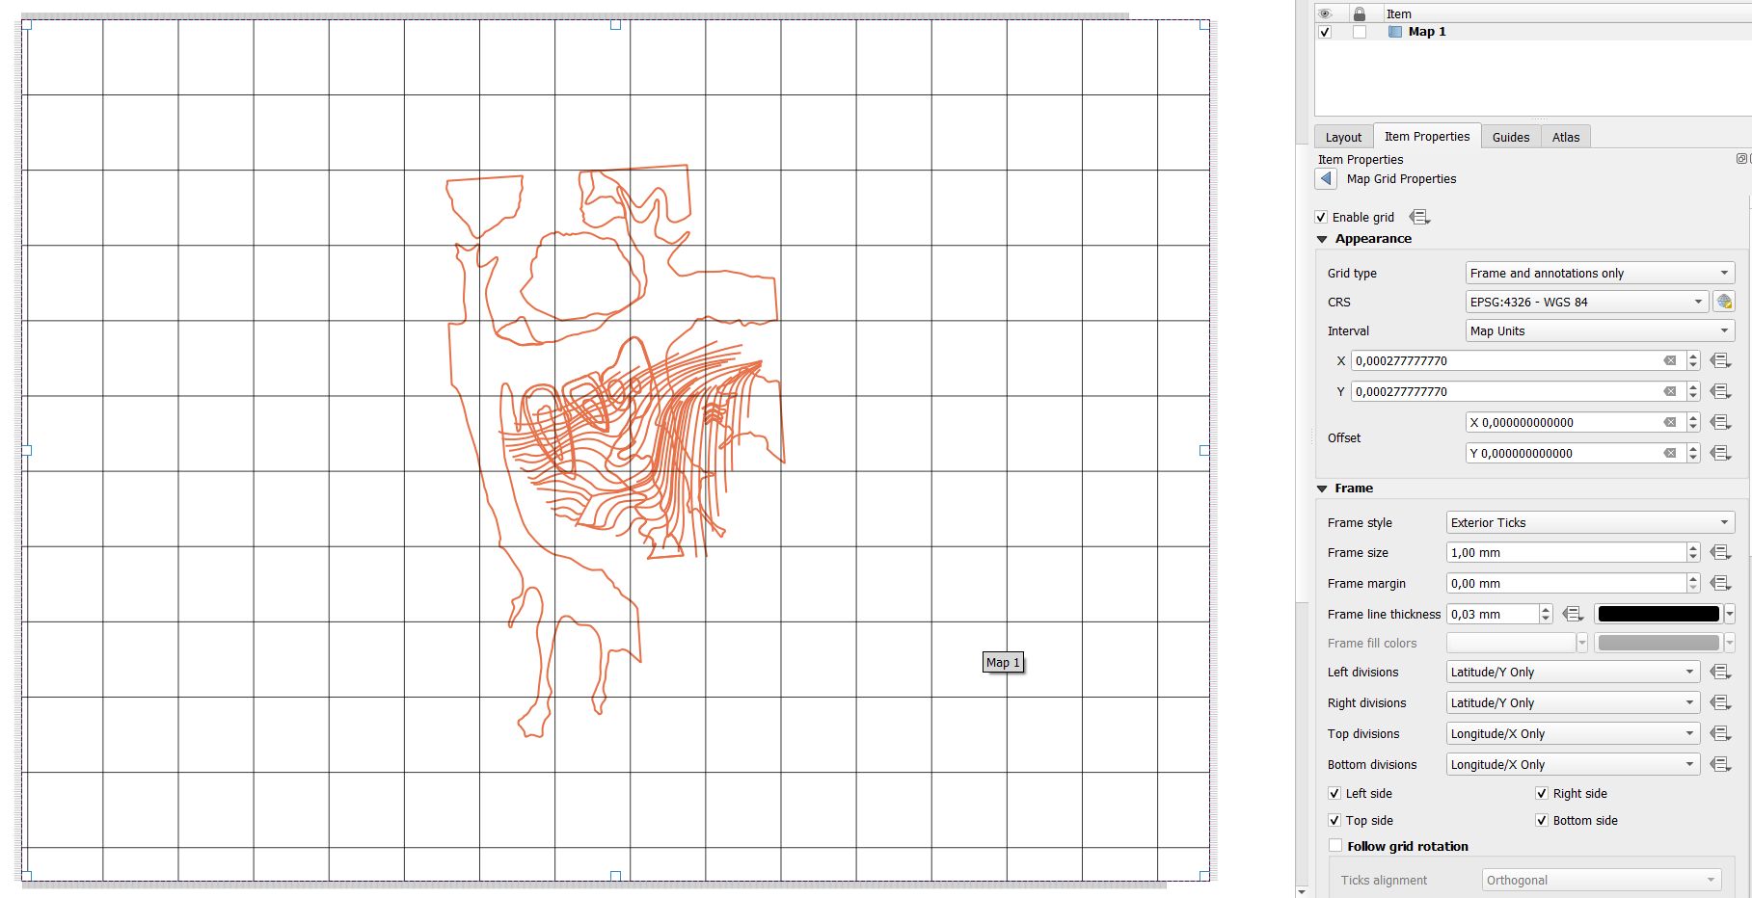Viewport: 1752px width, 898px height.
Task: Click the back arrow to exit Map Grid Properties
Action: point(1325,178)
